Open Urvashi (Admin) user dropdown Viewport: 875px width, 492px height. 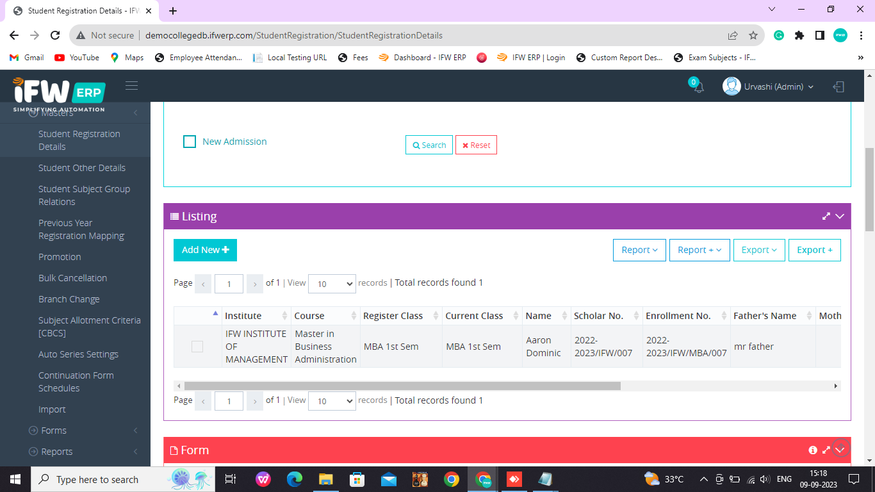[778, 86]
